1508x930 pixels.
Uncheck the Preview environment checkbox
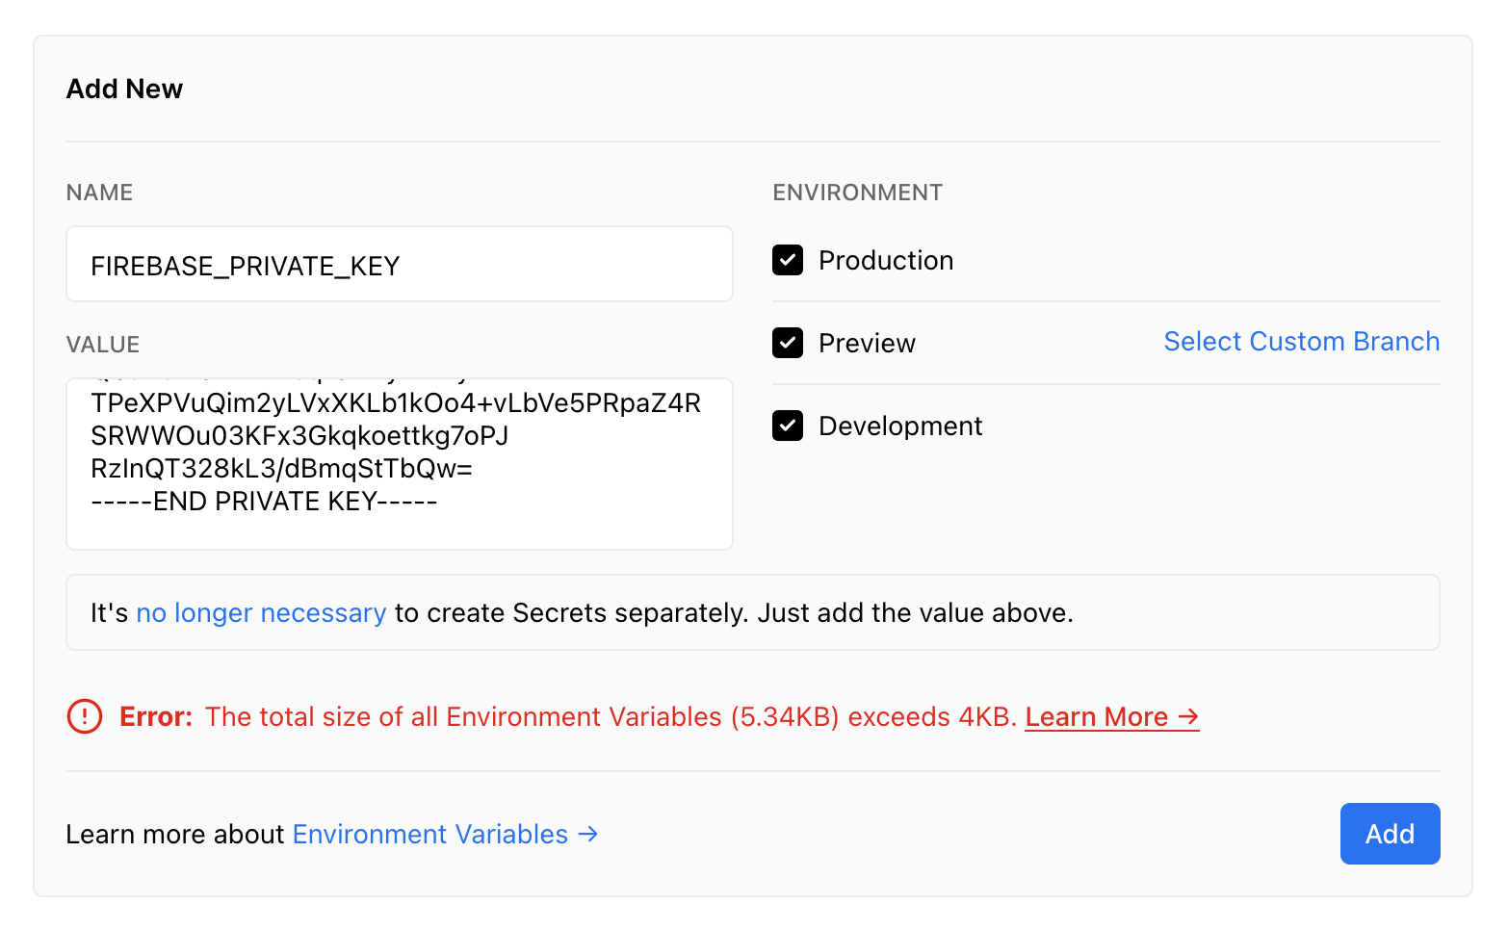click(788, 343)
